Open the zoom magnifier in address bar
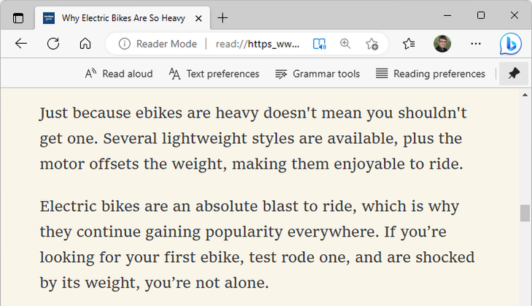This screenshot has height=306, width=532. (345, 44)
